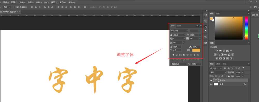Open the 锐利 anti-aliasing dropdown

(196, 64)
